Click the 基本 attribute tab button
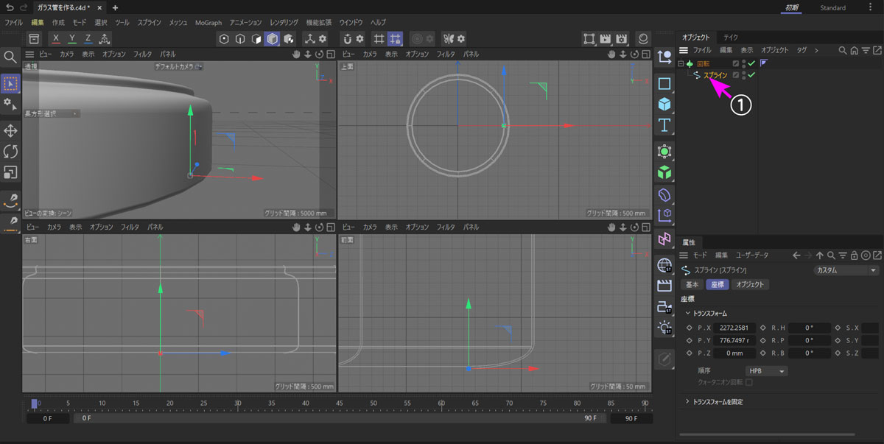Screen dimensions: 884x444 [692, 284]
